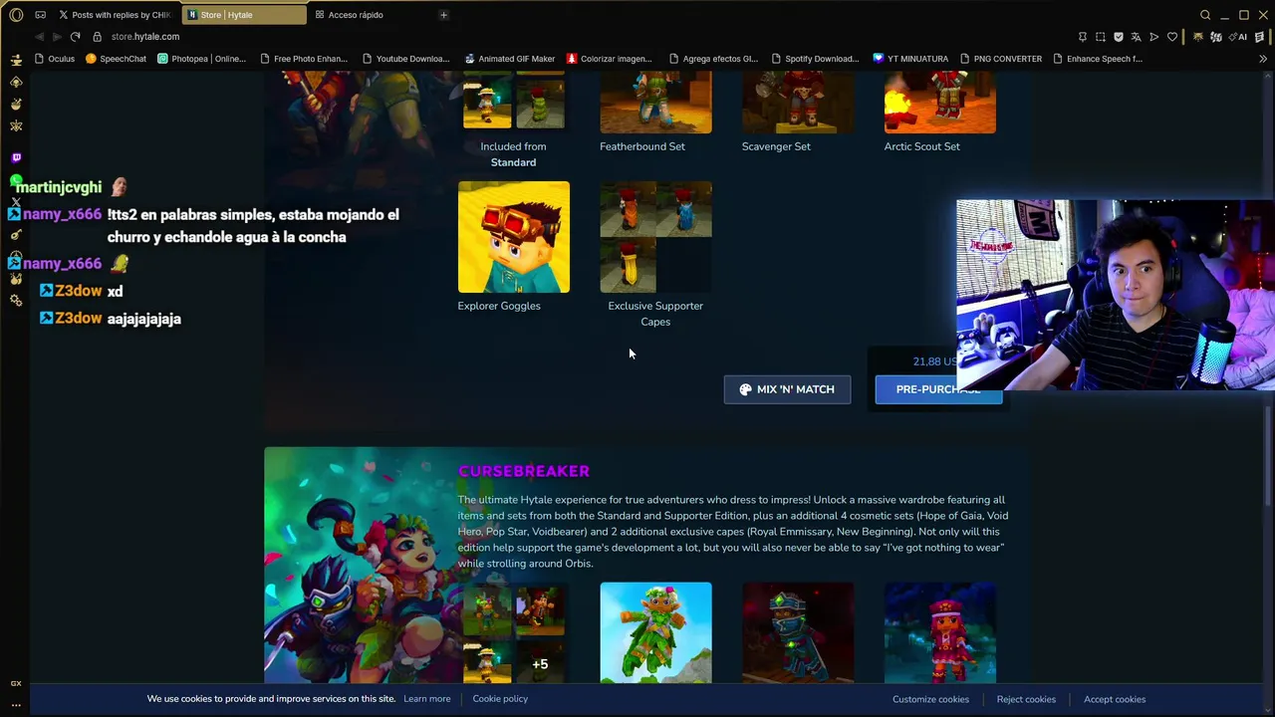Screen dimensions: 1275x717
Task: Open sidebar settings gear icon
Action: [x=16, y=301]
